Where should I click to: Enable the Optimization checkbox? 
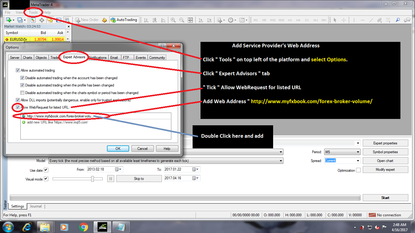[358, 170]
